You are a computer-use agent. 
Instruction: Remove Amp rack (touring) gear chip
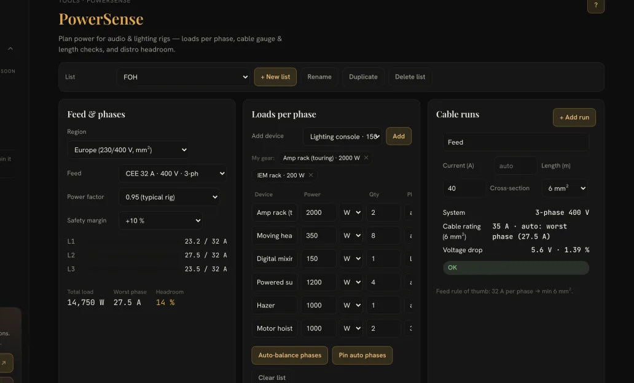(366, 158)
